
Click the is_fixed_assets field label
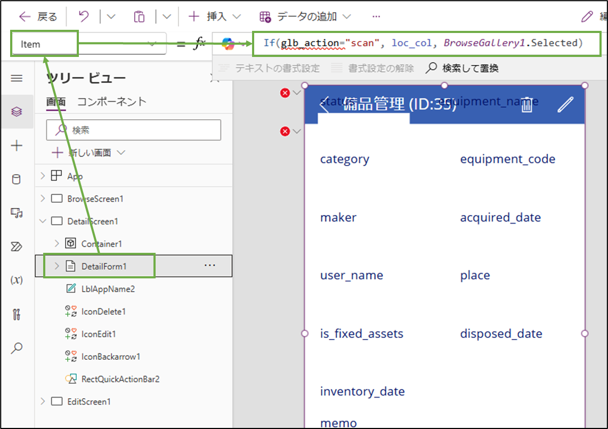click(x=361, y=333)
